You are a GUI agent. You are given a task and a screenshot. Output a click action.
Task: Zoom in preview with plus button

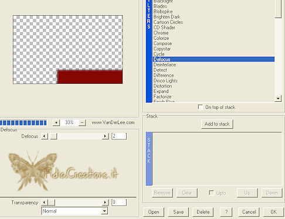(56, 122)
